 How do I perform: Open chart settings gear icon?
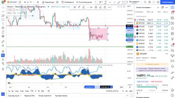(150, 2)
